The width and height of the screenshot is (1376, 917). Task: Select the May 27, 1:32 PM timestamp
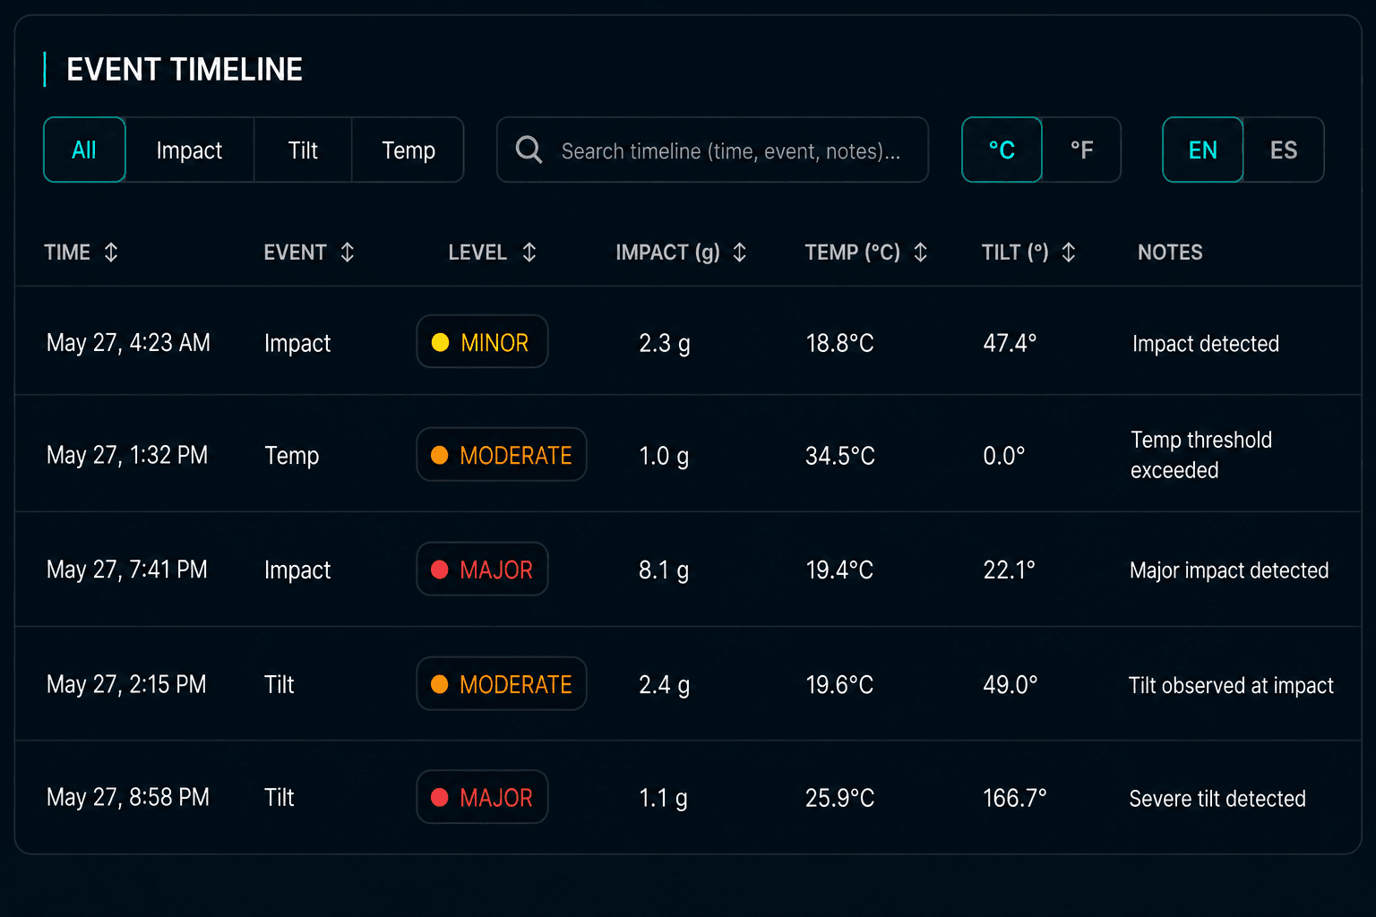tap(127, 456)
